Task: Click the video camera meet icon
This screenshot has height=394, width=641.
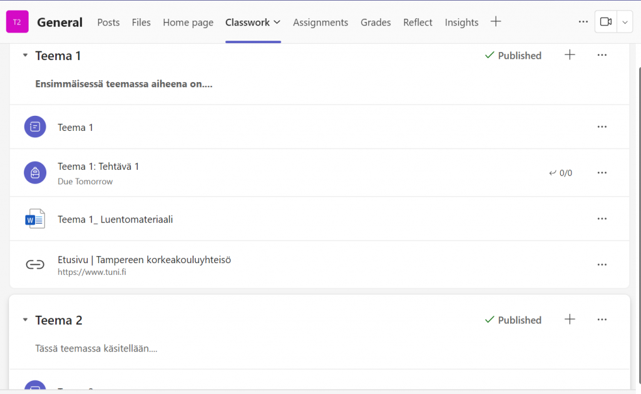Action: 605,22
